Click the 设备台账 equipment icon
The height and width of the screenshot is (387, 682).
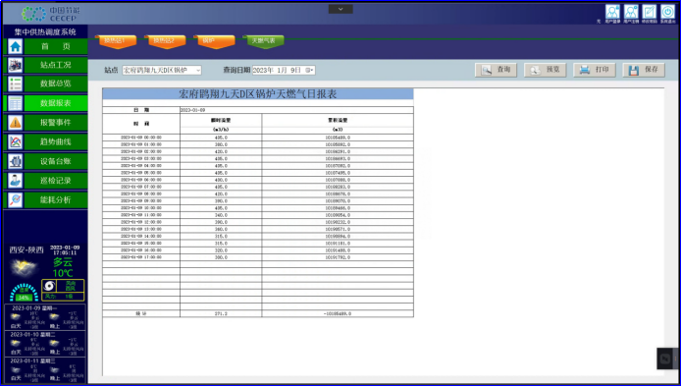click(x=16, y=161)
